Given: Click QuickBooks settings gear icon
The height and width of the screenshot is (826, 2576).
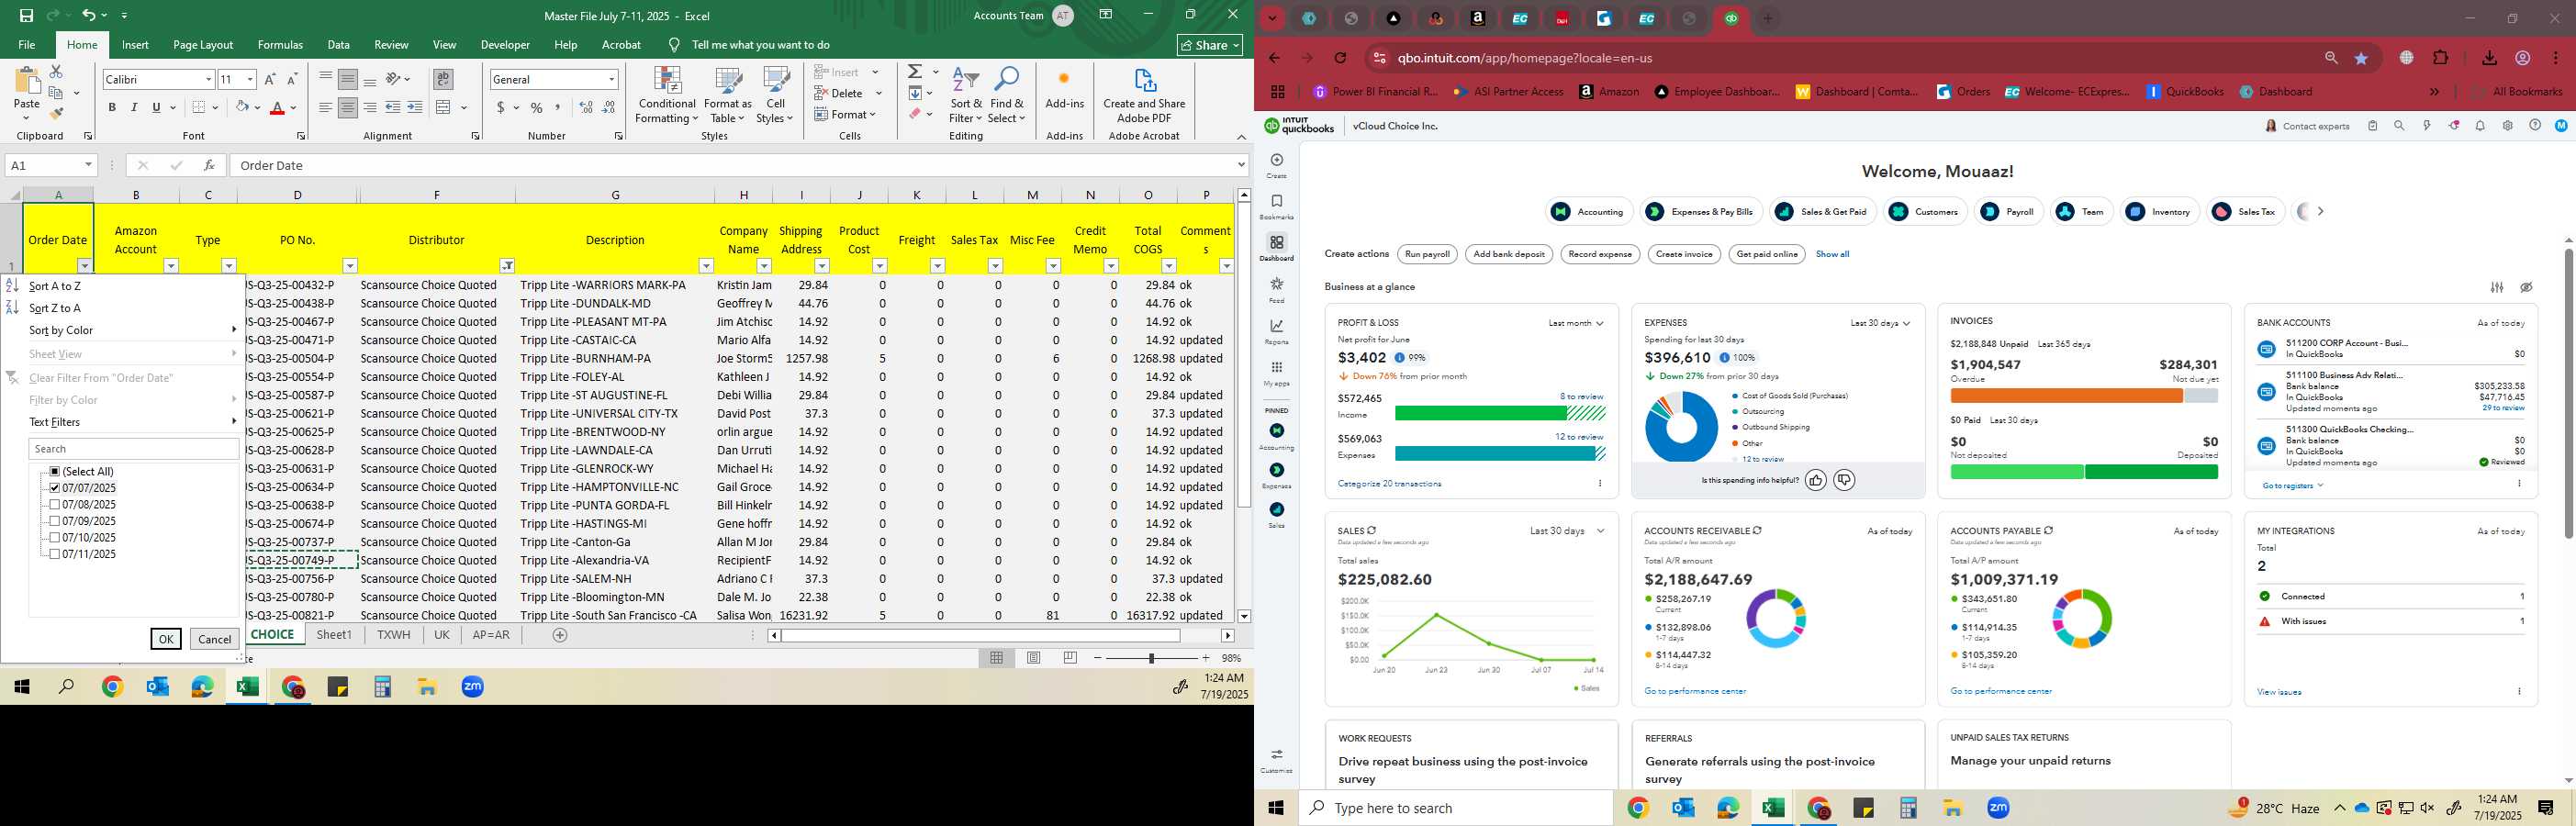Looking at the screenshot, I should [2507, 126].
